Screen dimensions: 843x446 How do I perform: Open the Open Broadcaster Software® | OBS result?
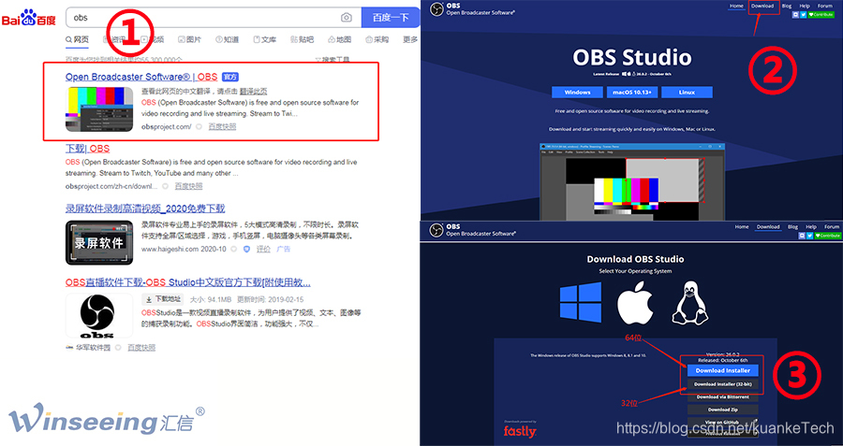point(141,77)
